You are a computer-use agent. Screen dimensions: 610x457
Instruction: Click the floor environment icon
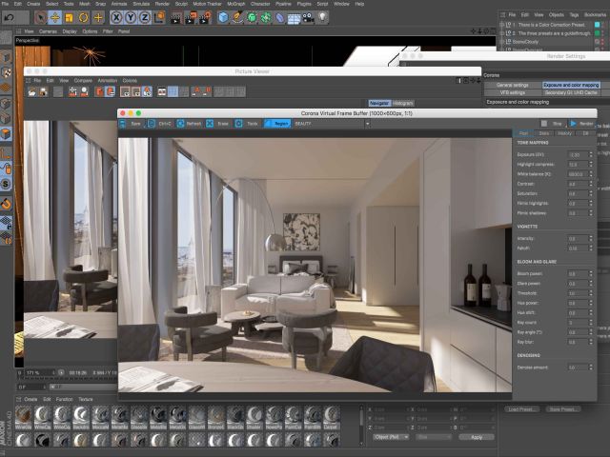295,18
